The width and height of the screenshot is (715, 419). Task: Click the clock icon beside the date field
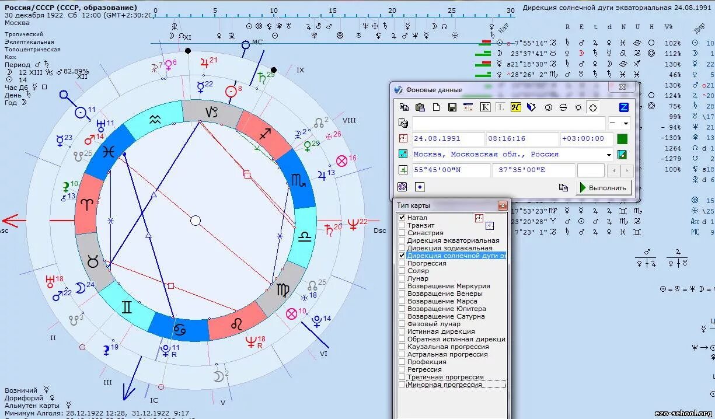coord(403,139)
